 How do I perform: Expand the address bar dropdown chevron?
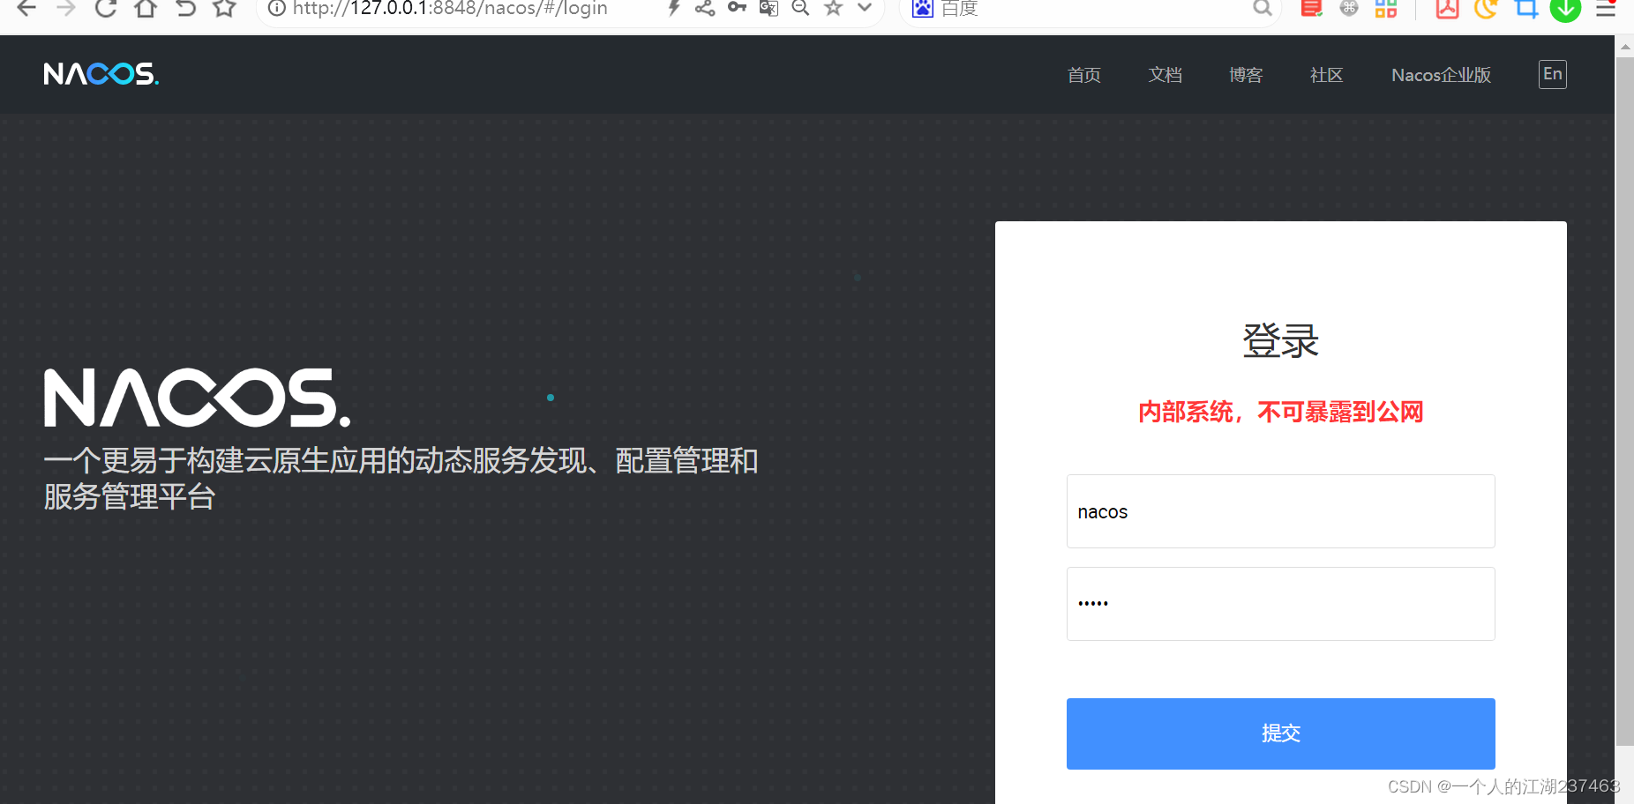[x=865, y=8]
